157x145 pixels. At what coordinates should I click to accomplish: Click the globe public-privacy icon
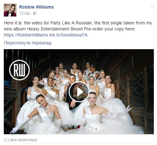pos(35,13)
